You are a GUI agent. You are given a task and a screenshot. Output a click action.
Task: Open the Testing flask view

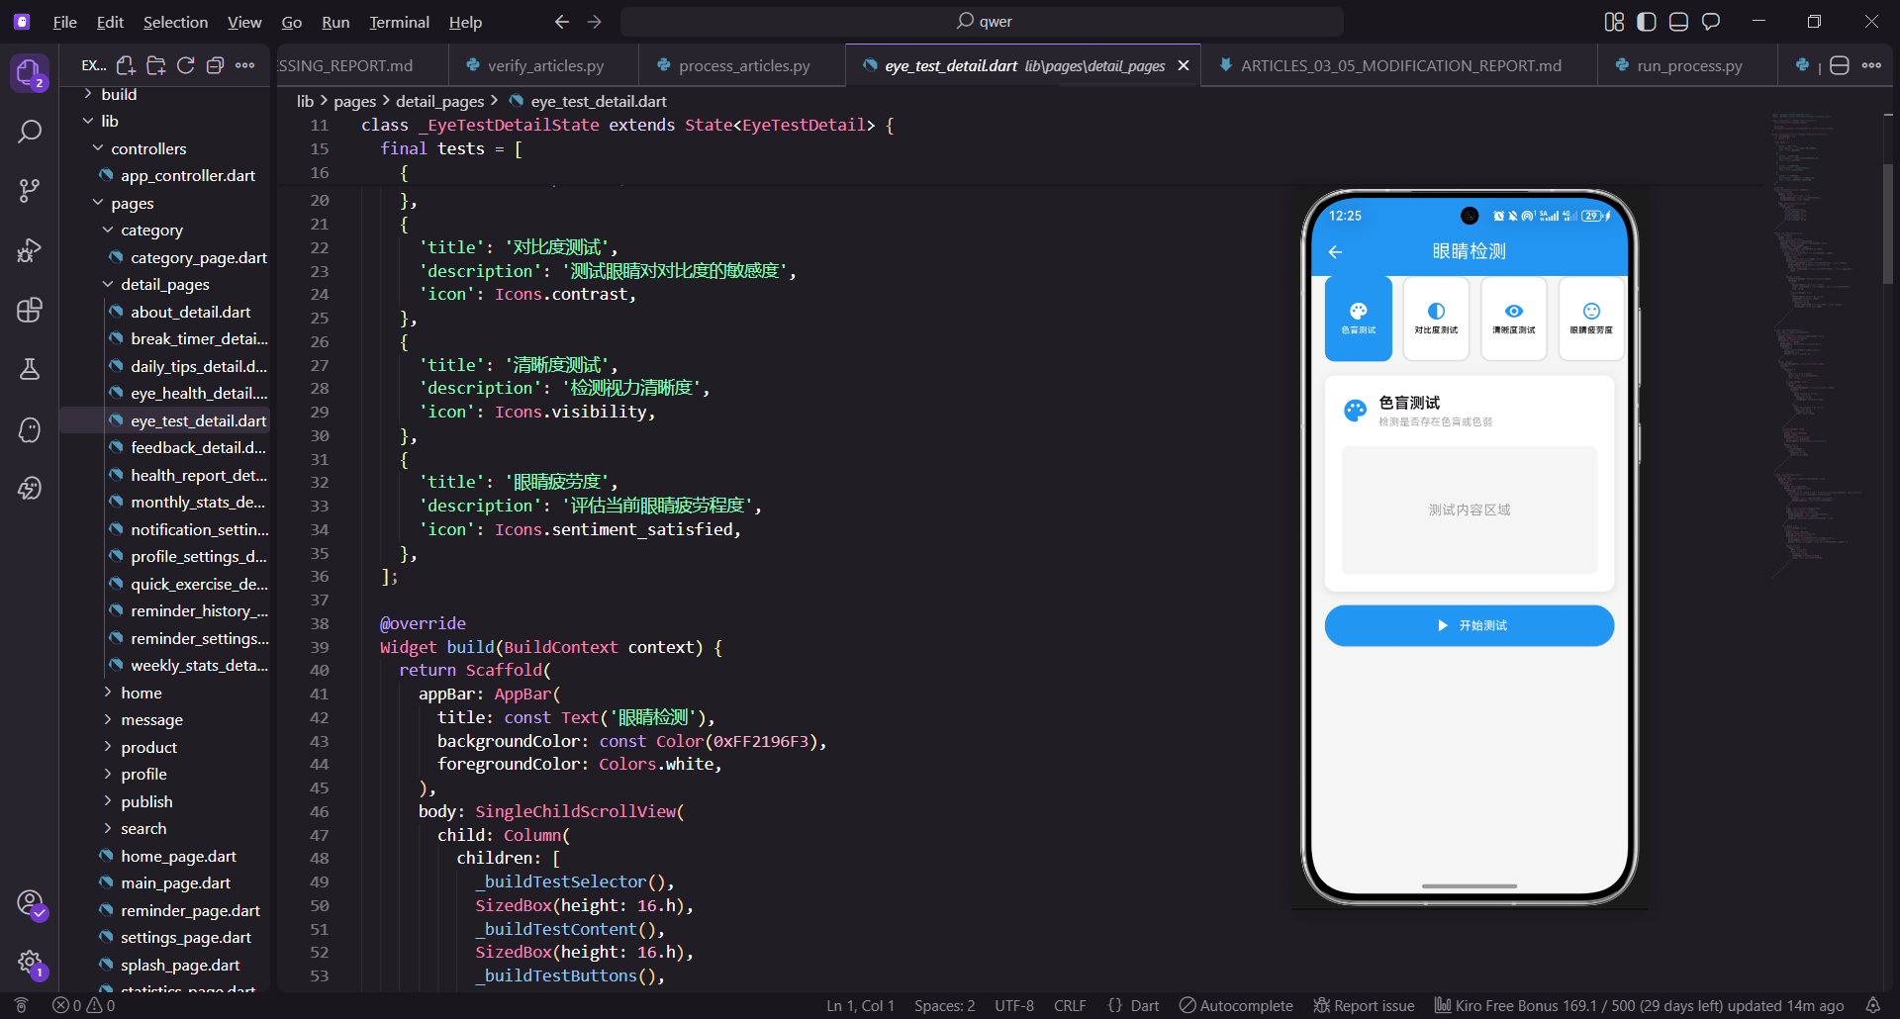(x=30, y=369)
